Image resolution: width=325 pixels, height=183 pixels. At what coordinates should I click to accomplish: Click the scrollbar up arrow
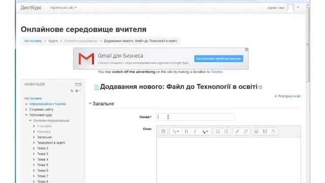tap(308, 5)
